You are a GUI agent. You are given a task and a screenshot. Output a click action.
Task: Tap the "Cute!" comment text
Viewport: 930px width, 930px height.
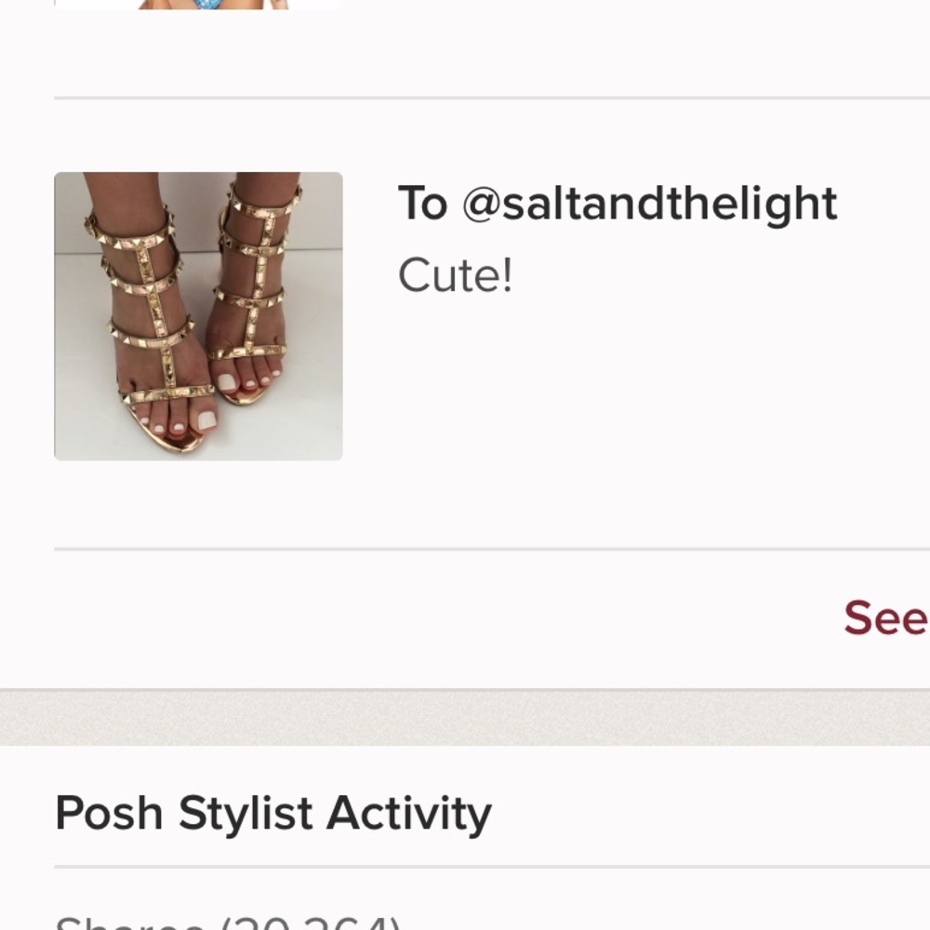coord(455,275)
